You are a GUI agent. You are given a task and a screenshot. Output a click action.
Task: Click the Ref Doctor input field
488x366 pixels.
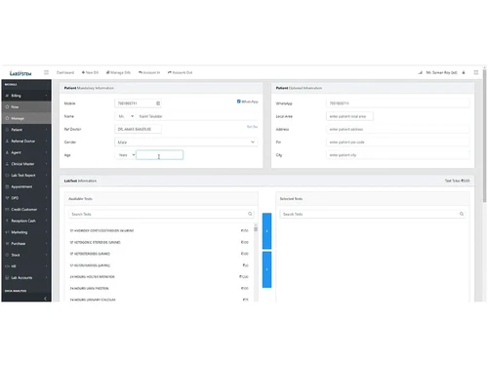138,129
